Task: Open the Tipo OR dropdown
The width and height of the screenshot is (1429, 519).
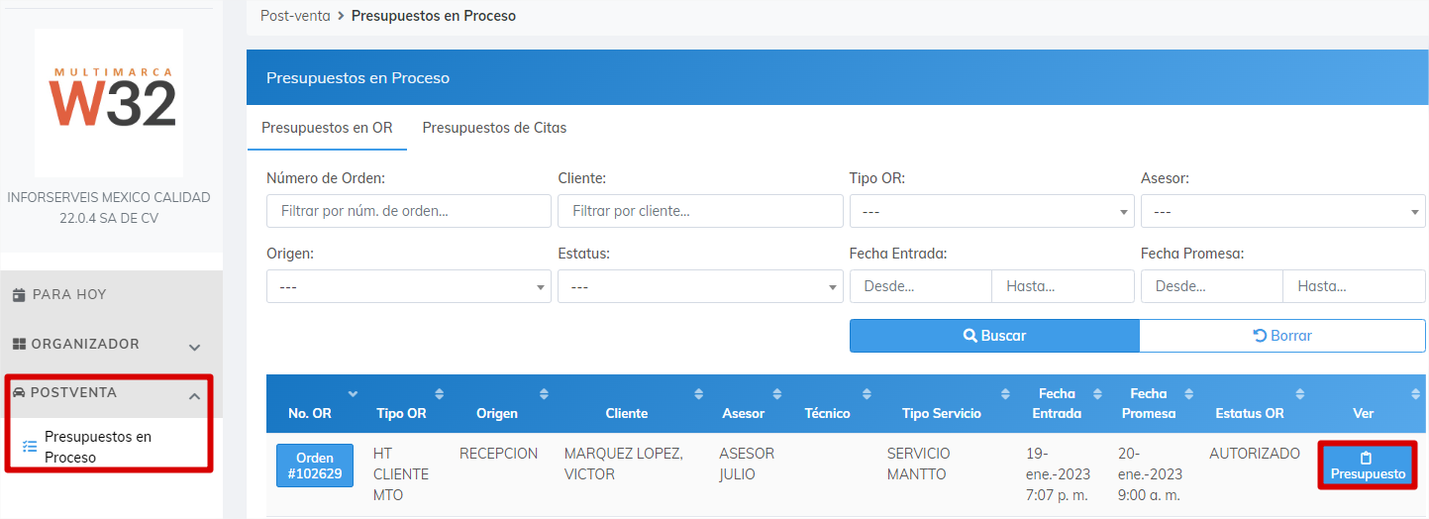Action: coord(992,211)
